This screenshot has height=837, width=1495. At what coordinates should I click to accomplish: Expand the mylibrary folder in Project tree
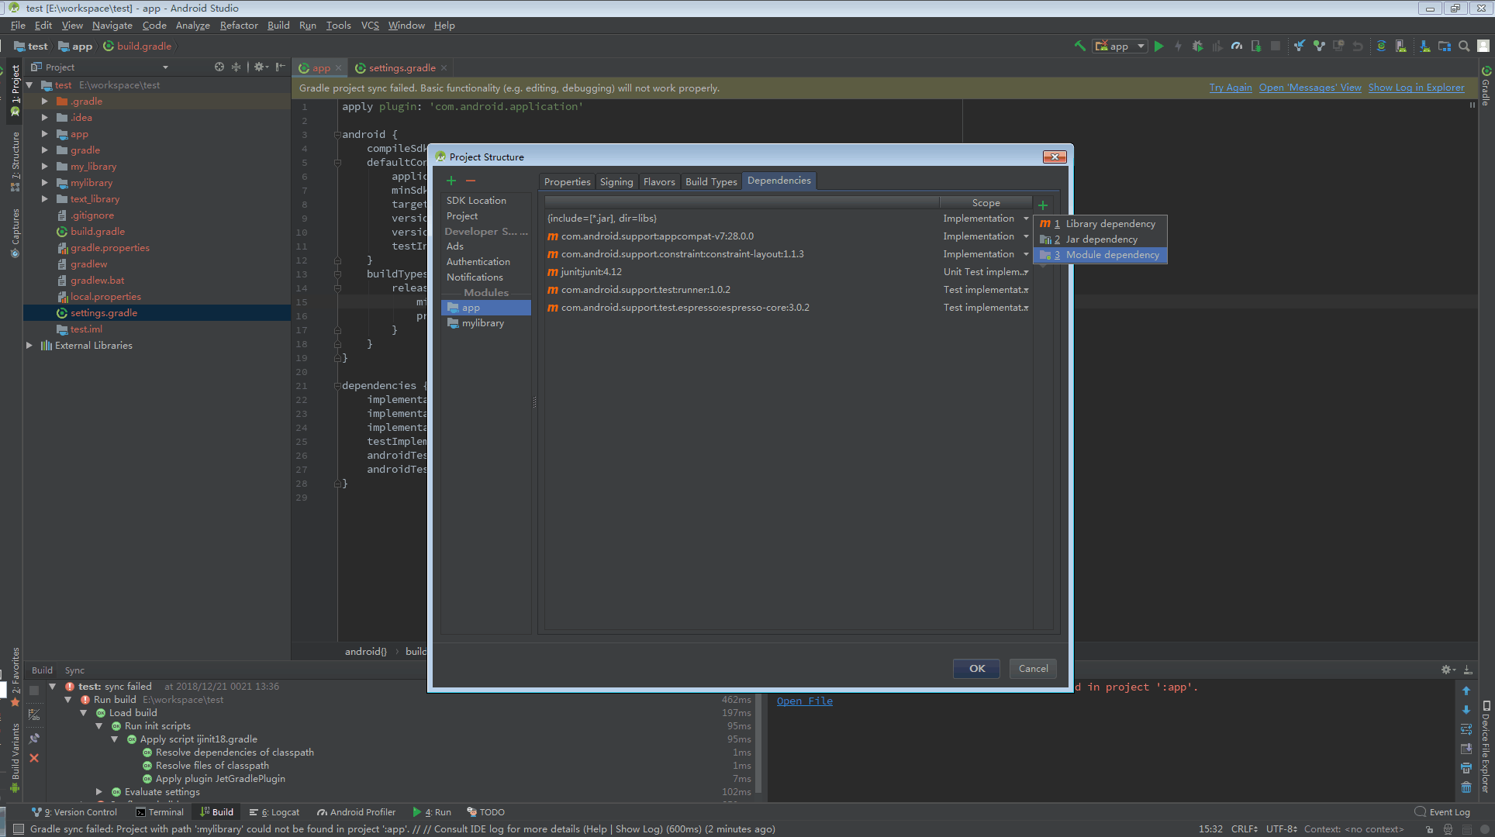pos(44,182)
